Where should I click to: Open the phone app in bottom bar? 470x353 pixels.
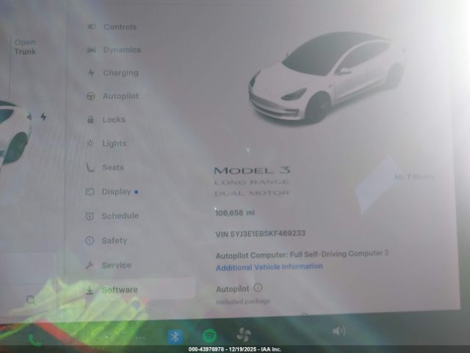point(35,340)
